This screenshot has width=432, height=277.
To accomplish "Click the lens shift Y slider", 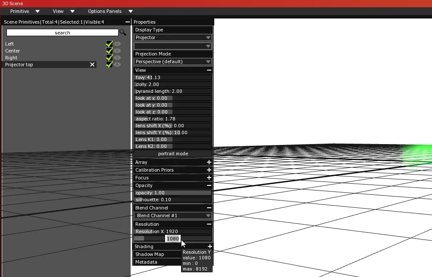I will 173,132.
